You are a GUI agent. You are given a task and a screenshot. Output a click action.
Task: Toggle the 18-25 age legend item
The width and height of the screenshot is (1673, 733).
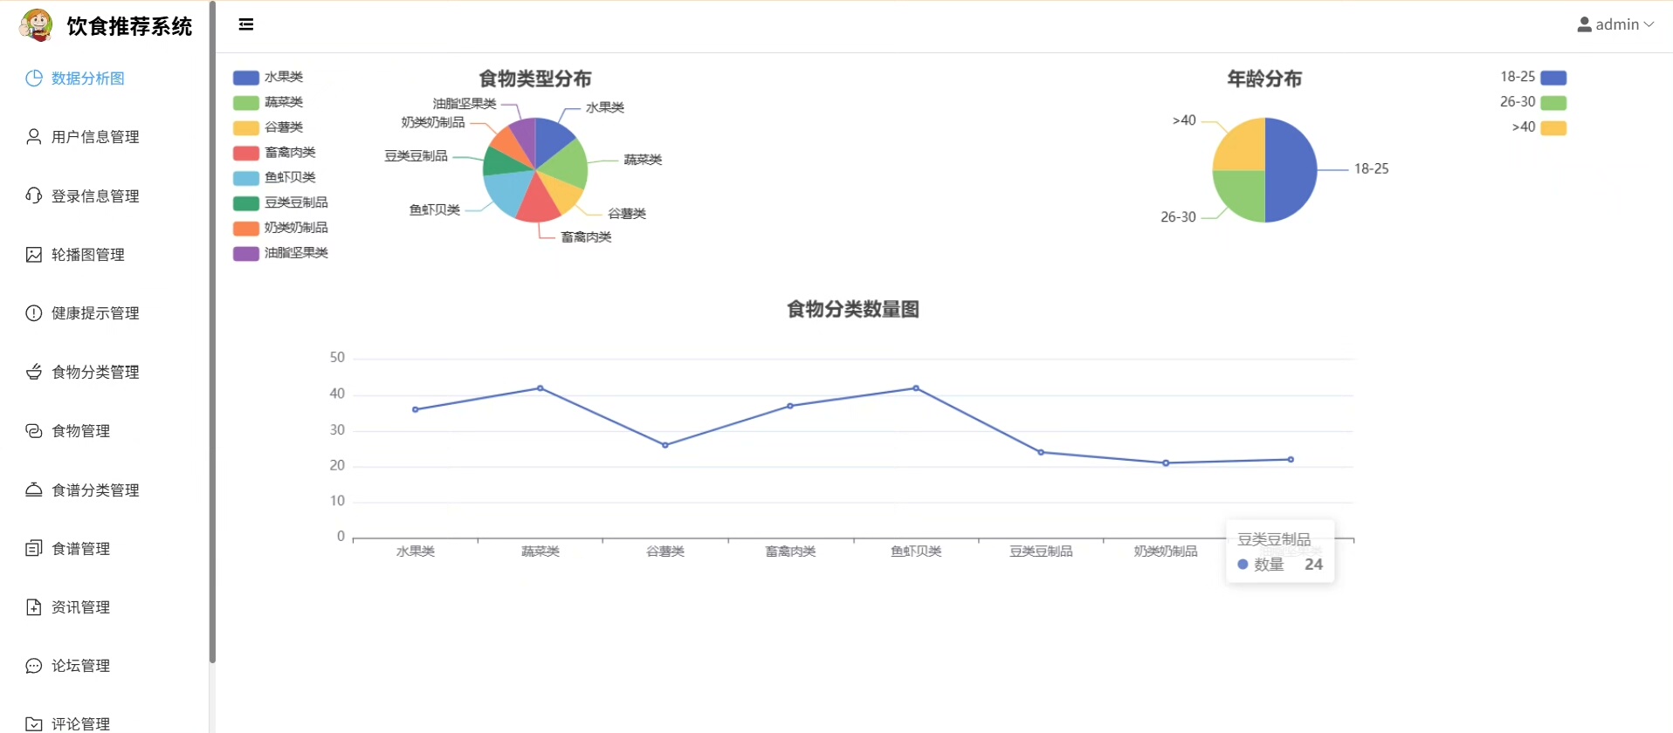tap(1532, 78)
